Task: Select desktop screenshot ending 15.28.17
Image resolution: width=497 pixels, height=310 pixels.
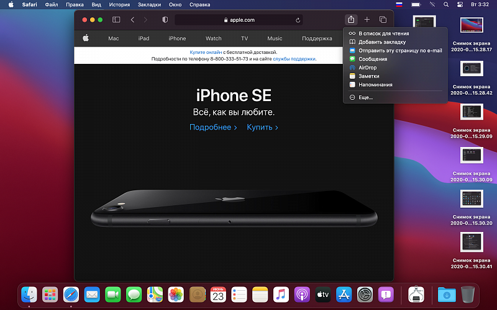Action: (x=472, y=34)
